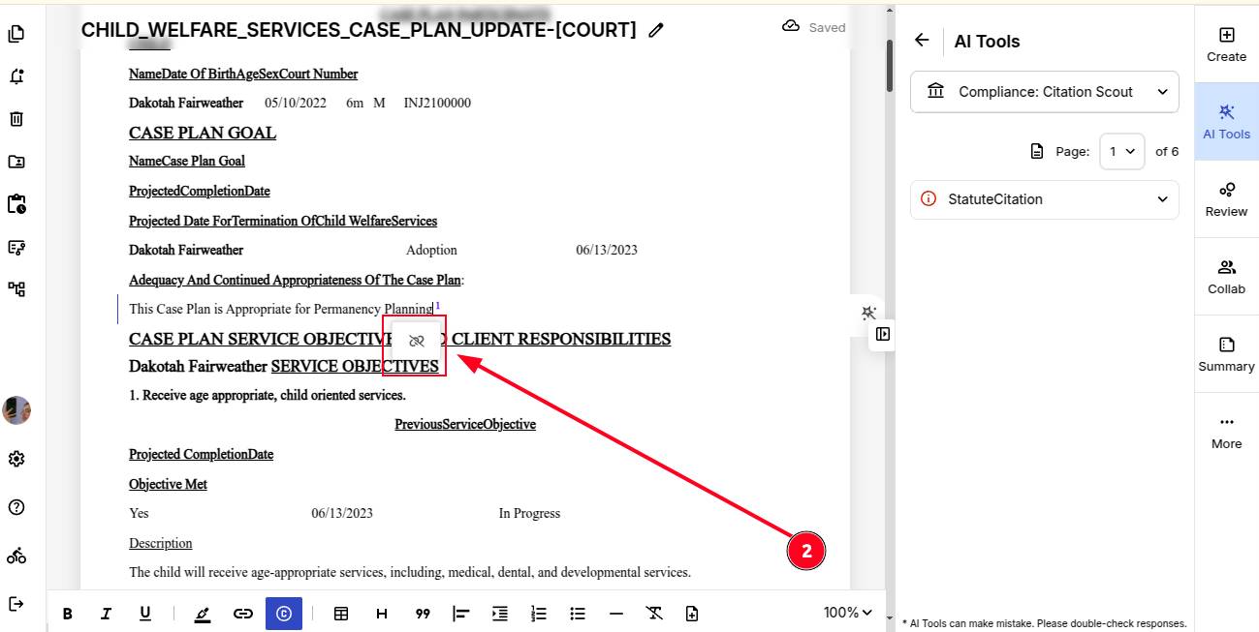Click the notifications bell icon
This screenshot has width=1259, height=632.
pyautogui.click(x=16, y=76)
